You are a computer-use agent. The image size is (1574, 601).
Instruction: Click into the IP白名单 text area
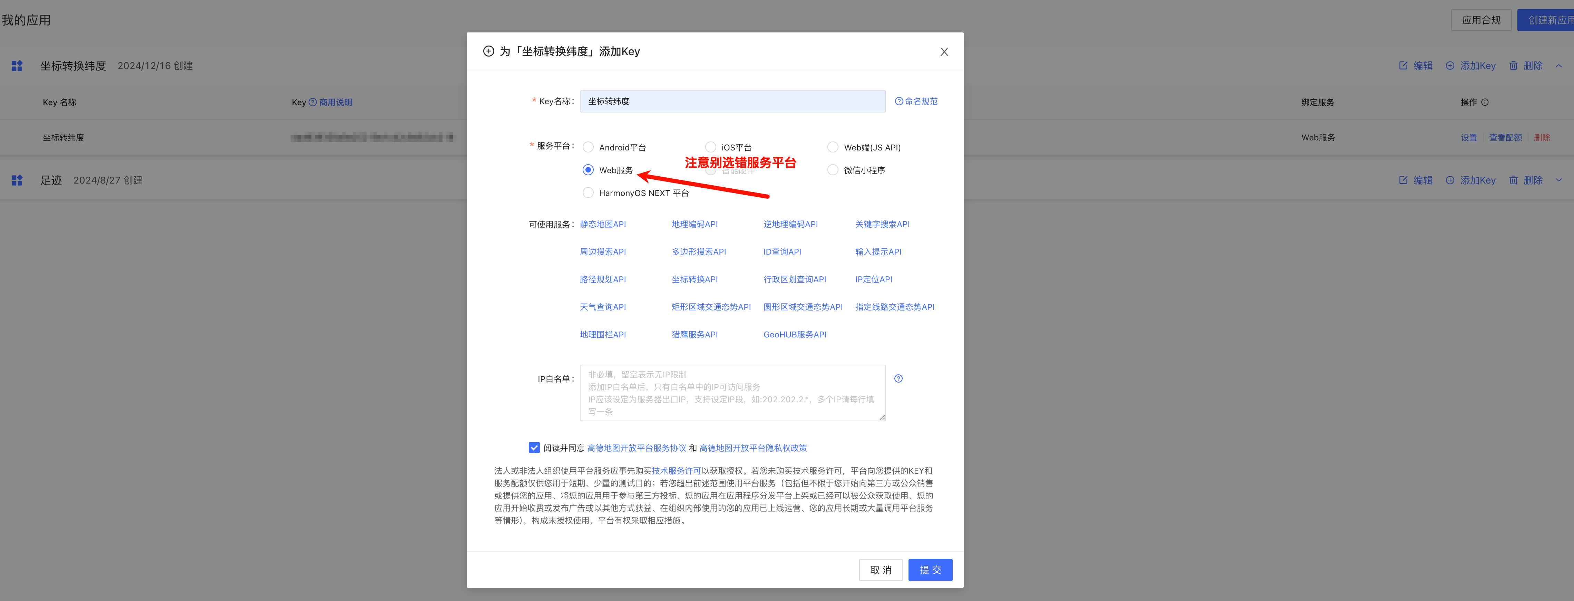tap(732, 393)
